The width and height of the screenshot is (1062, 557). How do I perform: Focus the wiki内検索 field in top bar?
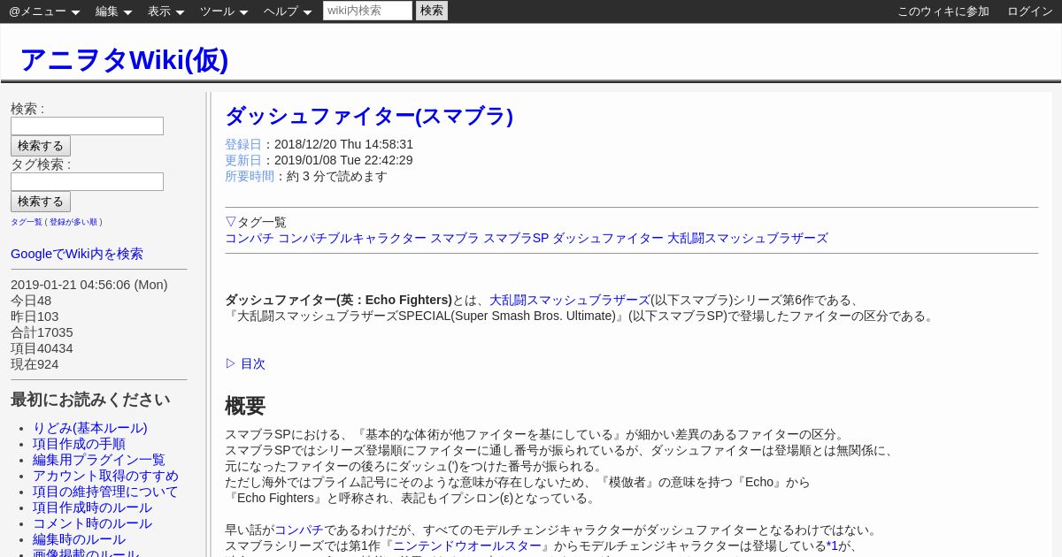[x=367, y=11]
